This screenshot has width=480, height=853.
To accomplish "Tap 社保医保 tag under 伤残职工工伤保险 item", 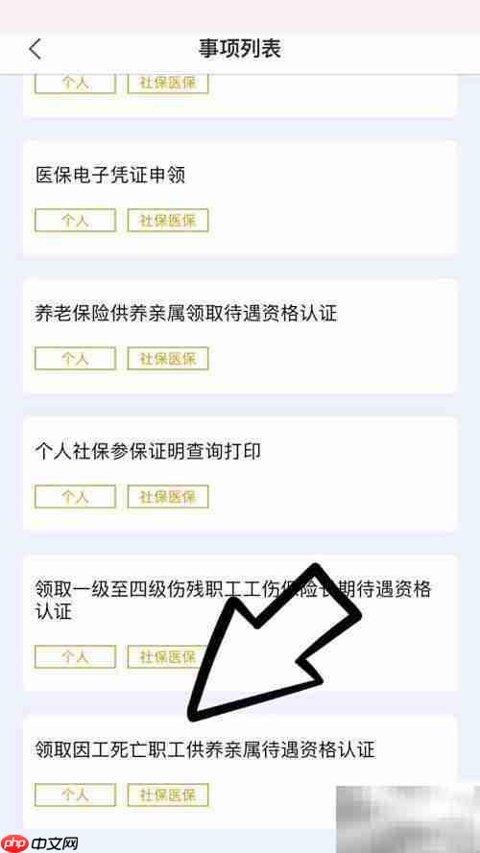I will pos(168,656).
